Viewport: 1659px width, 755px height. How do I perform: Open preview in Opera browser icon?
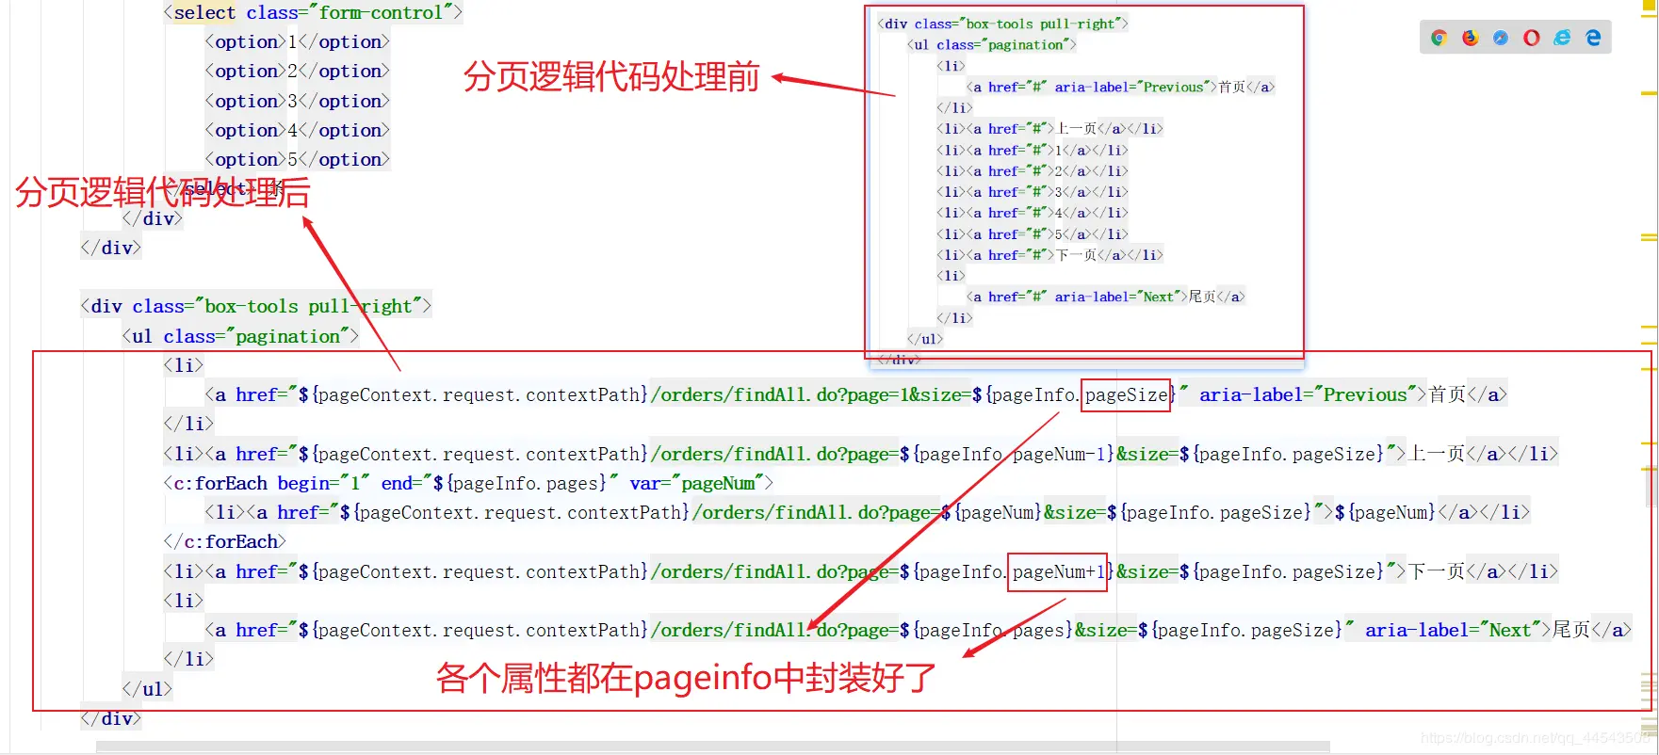(1531, 38)
